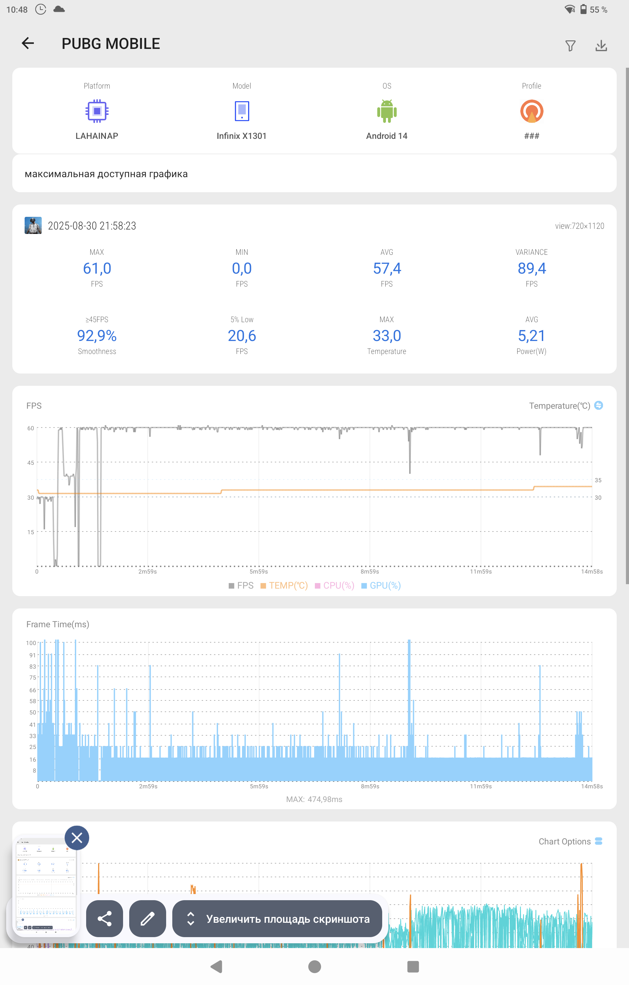Tap the orange Profile icon
This screenshot has height=985, width=629.
click(x=531, y=111)
